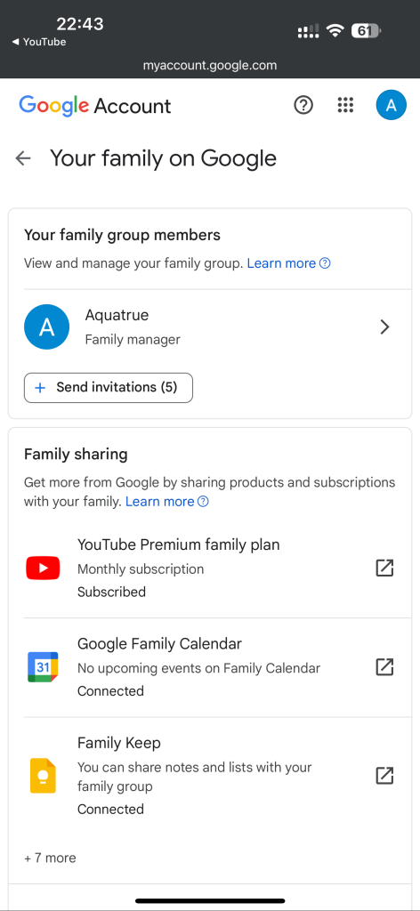
Task: Open the help question mark icon
Action: click(x=303, y=105)
